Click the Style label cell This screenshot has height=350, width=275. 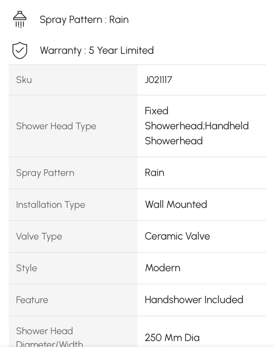point(73,268)
